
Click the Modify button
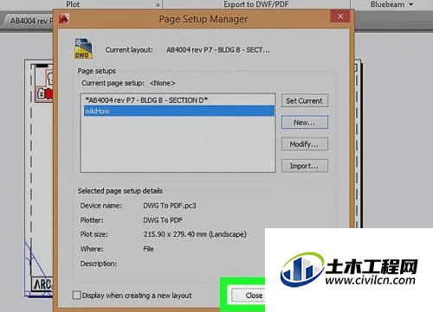click(305, 144)
